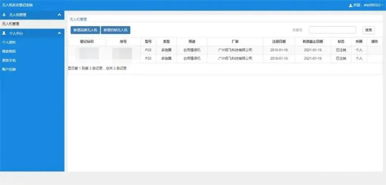The width and height of the screenshot is (386, 185).
Task: Click the drone icon beside 无人机管理
Action: (4, 15)
